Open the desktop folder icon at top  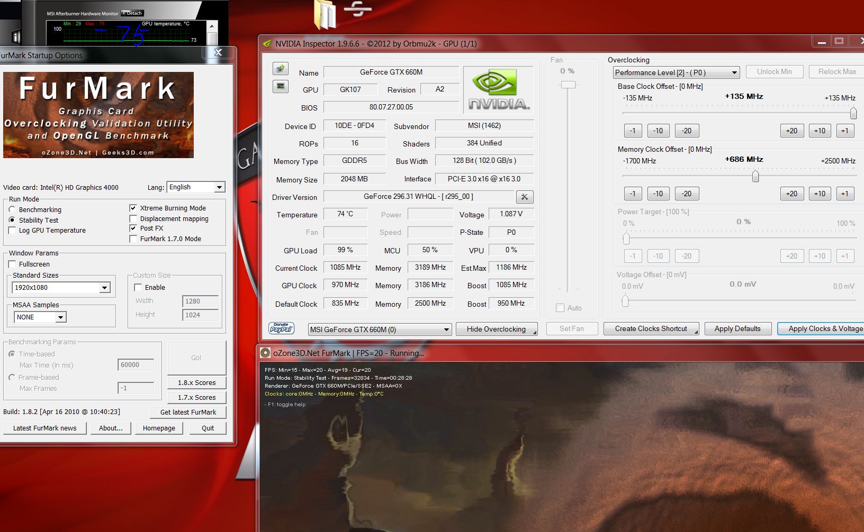click(x=325, y=14)
